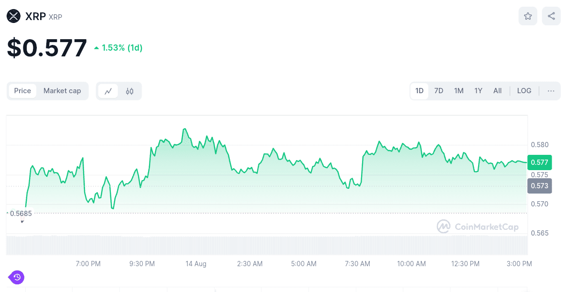Click the purple history widget icon
This screenshot has width=566, height=292.
coord(17,277)
